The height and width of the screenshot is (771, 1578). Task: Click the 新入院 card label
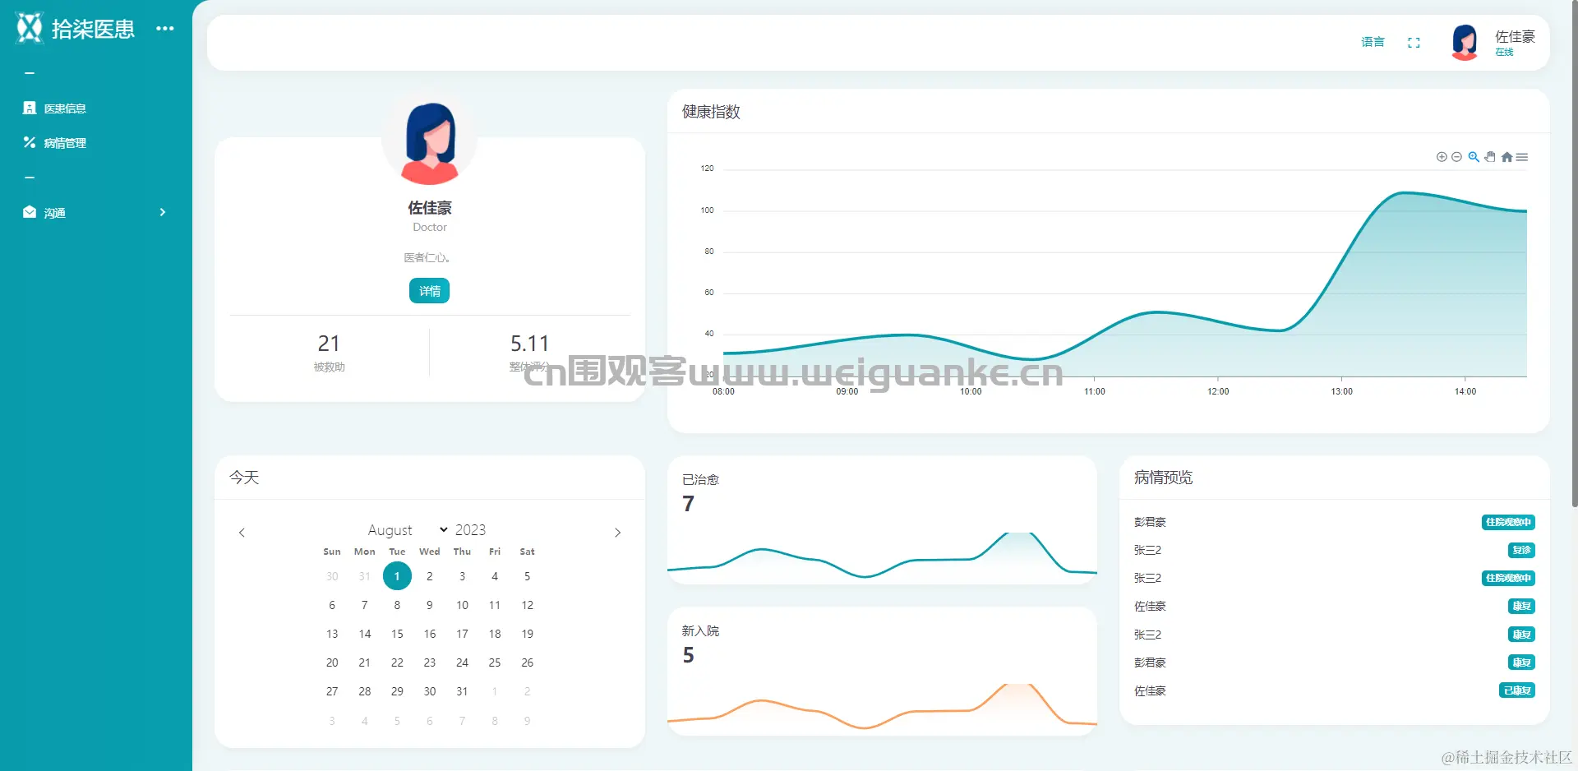click(701, 631)
